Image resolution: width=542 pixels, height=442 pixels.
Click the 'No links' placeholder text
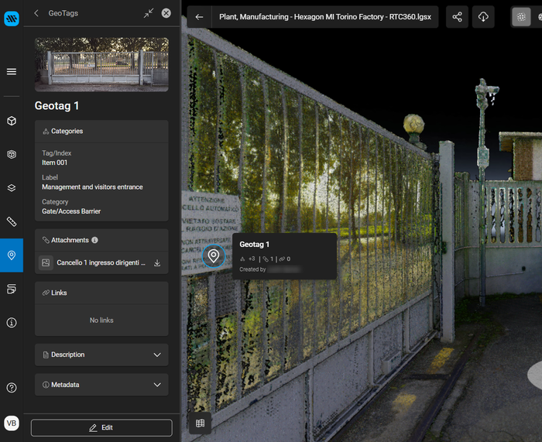(x=101, y=320)
